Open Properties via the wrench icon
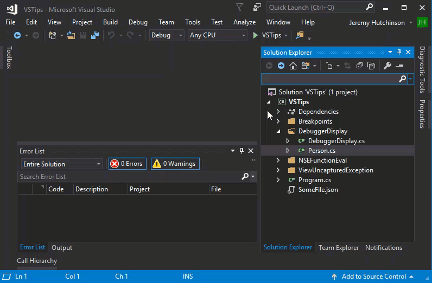 click(387, 66)
